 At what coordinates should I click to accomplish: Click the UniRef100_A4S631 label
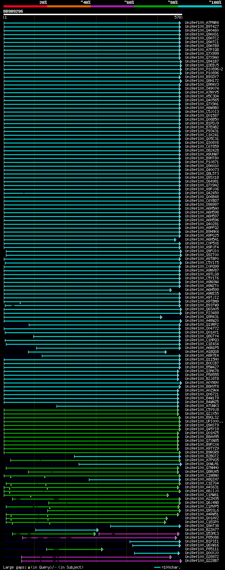click(202, 487)
